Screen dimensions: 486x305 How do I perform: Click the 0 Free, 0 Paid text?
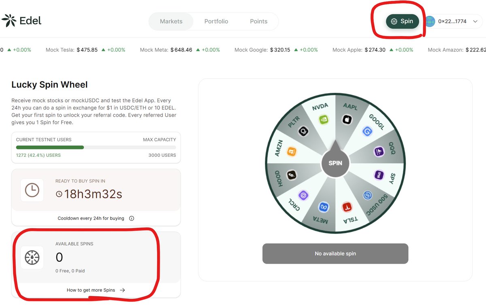click(x=70, y=271)
